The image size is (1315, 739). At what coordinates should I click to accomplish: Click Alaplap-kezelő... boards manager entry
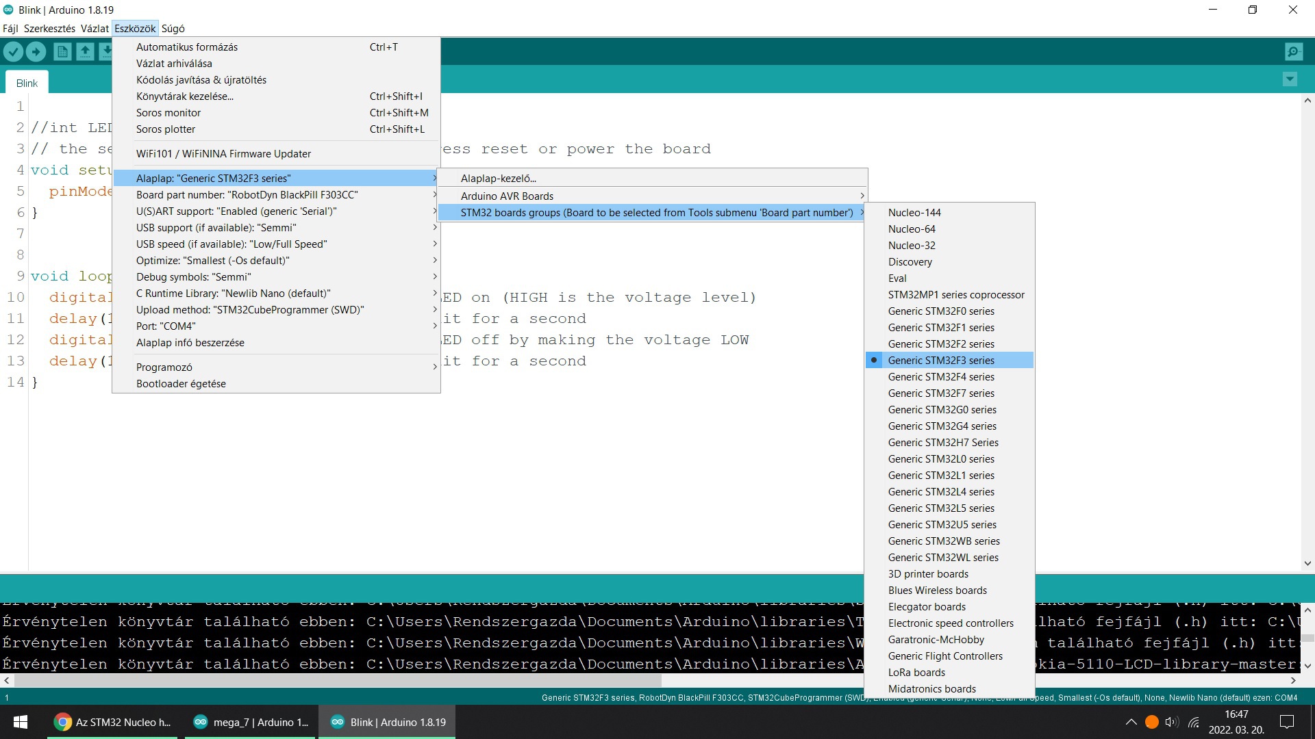pyautogui.click(x=498, y=179)
